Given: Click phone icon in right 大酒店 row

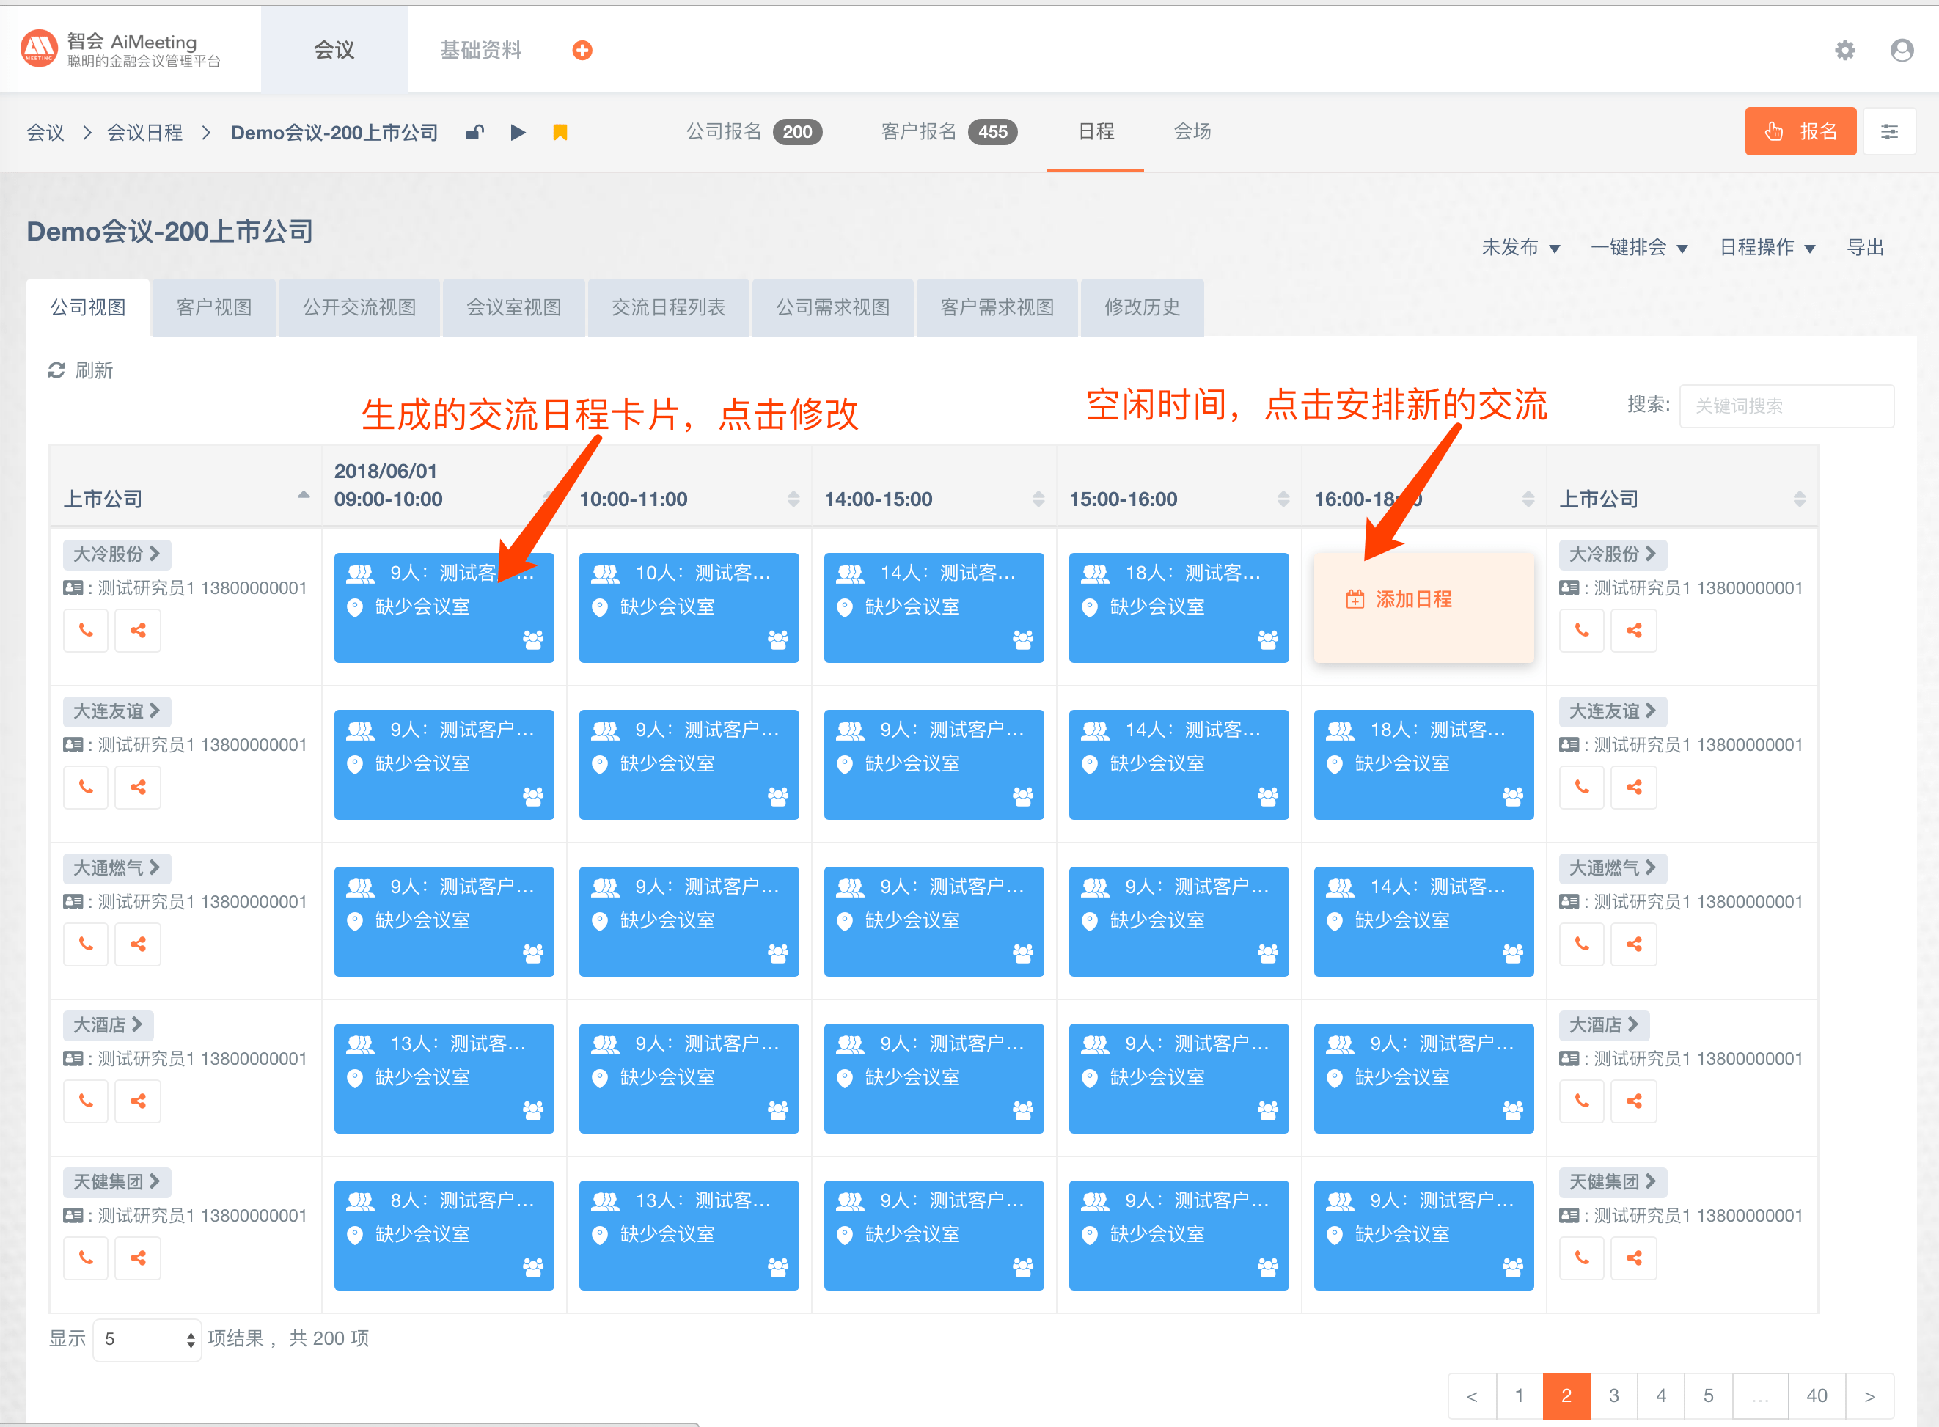Looking at the screenshot, I should (x=1583, y=1101).
